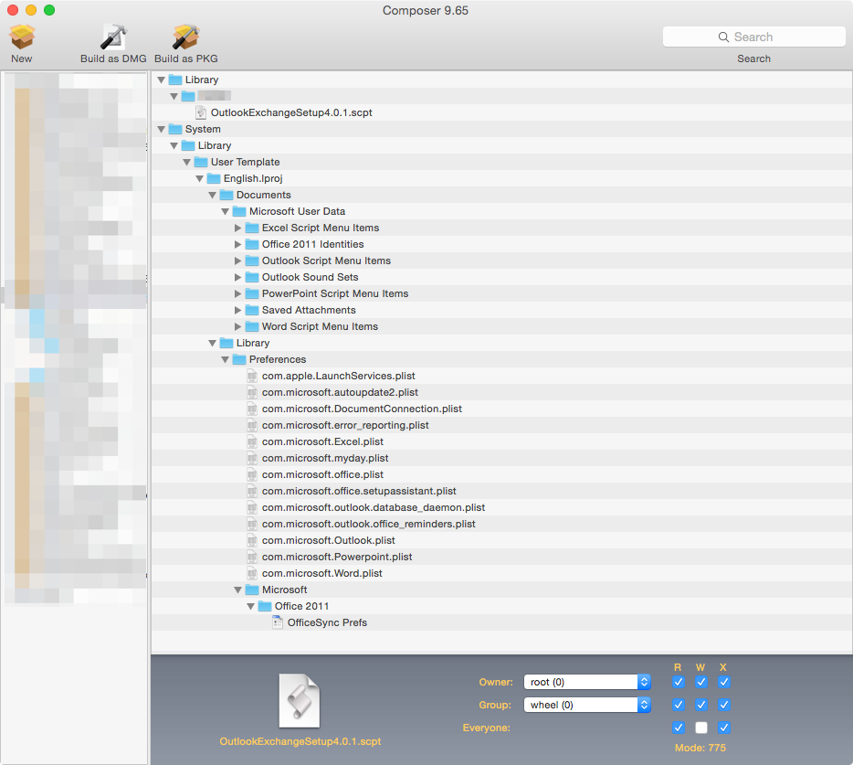Click the com.microsoft.Outlook.plist file icon
The width and height of the screenshot is (853, 765).
[252, 540]
